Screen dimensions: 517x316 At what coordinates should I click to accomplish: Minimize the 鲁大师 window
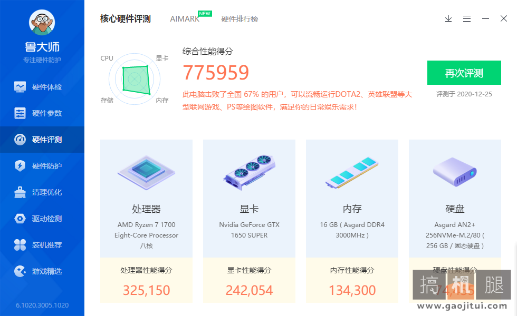pyautogui.click(x=485, y=19)
